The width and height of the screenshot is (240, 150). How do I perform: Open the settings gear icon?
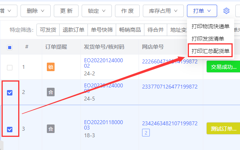pyautogui.click(x=226, y=11)
